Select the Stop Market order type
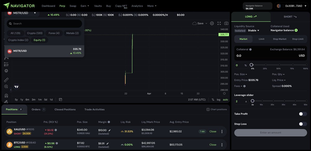311x151 pixels. click(x=279, y=39)
